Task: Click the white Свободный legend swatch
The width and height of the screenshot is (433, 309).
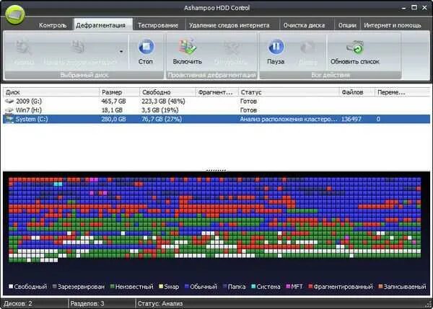Action: coord(11,287)
